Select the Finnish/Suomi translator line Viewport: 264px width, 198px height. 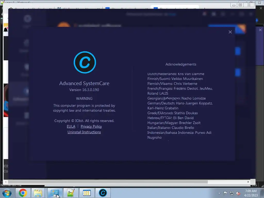pyautogui.click(x=175, y=79)
